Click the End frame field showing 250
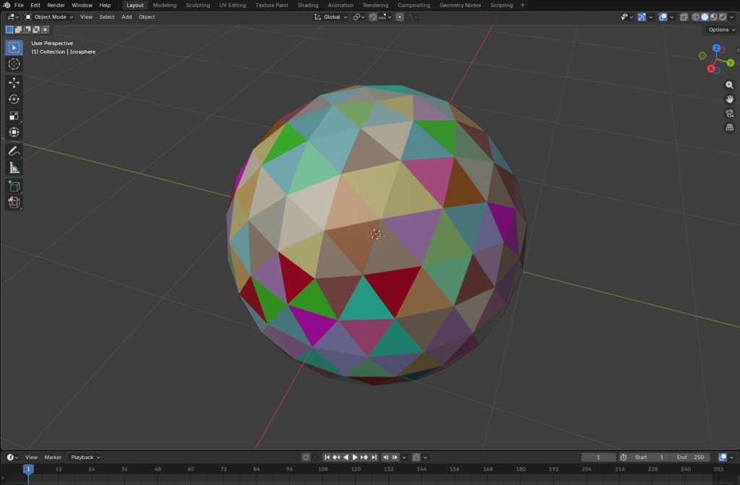This screenshot has width=740, height=485. [x=692, y=457]
